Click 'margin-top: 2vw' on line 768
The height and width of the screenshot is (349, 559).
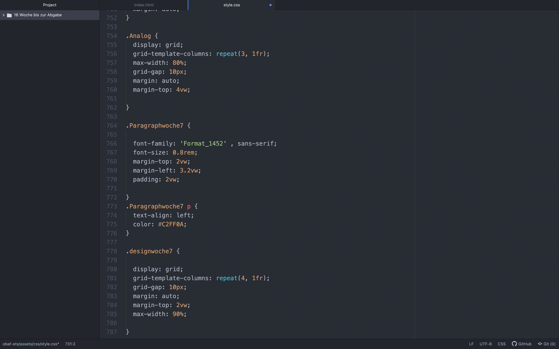[162, 161]
